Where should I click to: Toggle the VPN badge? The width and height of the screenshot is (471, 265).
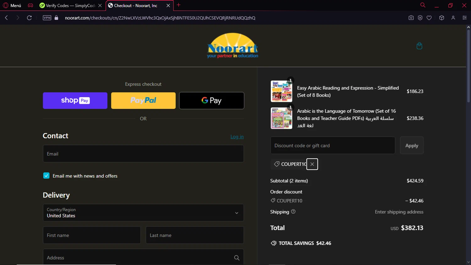(47, 18)
